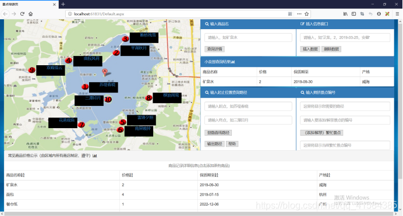
Task: Click red map marker number 8
Action: (x=149, y=98)
